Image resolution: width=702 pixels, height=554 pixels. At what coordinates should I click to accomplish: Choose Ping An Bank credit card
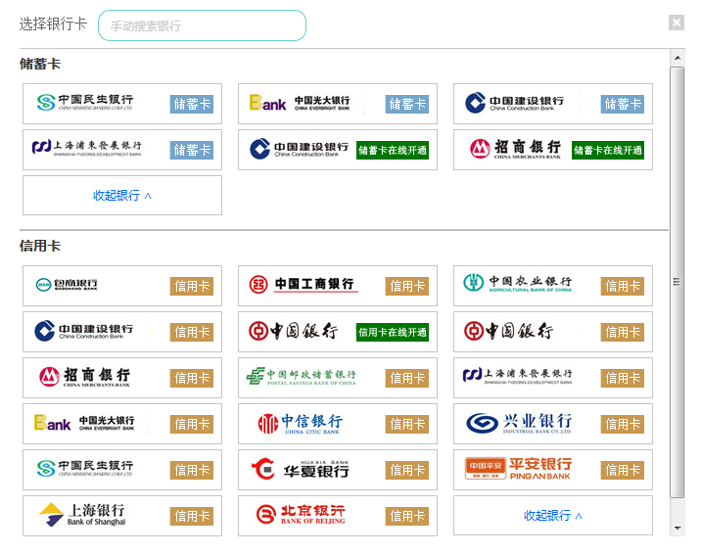pyautogui.click(x=553, y=471)
